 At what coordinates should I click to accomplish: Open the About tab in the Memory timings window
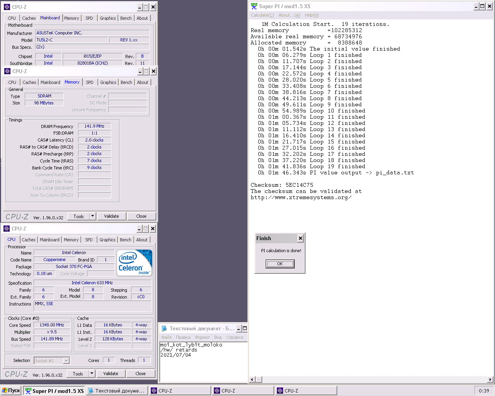pyautogui.click(x=143, y=82)
